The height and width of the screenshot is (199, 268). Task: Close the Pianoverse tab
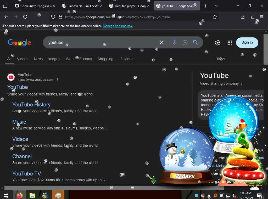coord(101,6)
